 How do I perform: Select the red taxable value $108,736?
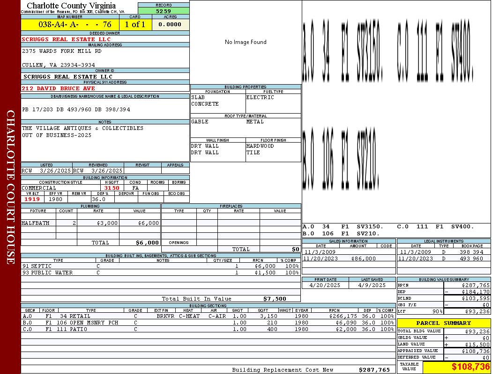pos(470,367)
